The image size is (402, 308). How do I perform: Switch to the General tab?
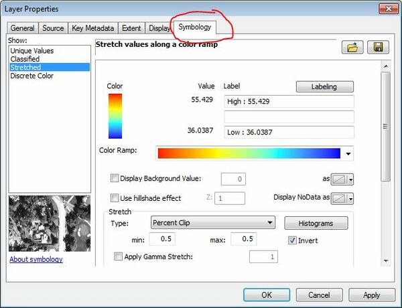[23, 28]
